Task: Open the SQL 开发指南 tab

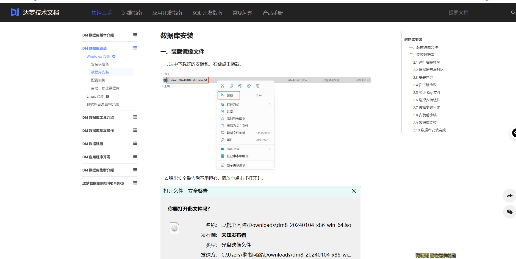Action: tap(207, 13)
